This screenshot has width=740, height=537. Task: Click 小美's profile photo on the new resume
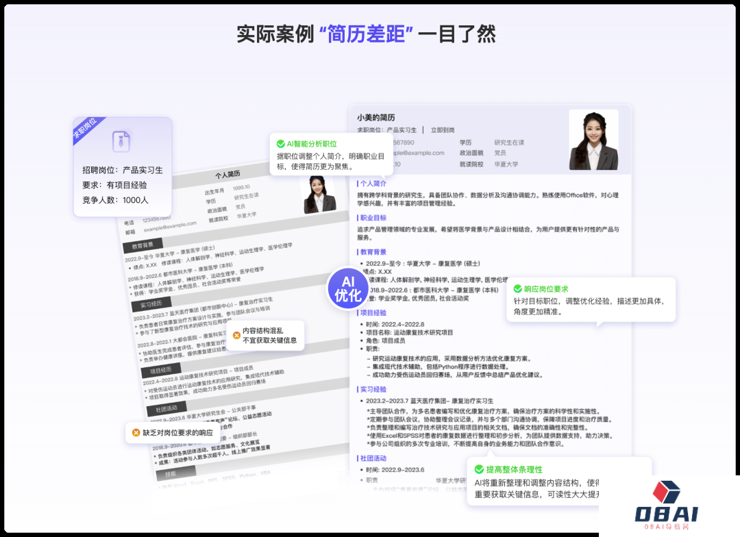595,140
